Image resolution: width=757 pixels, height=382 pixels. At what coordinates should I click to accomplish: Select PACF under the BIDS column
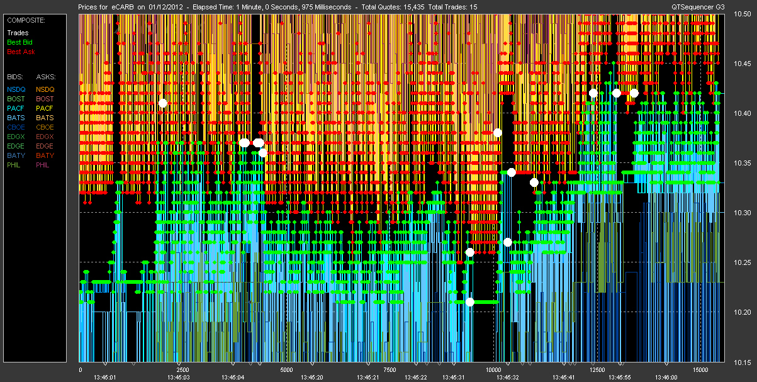pyautogui.click(x=16, y=108)
